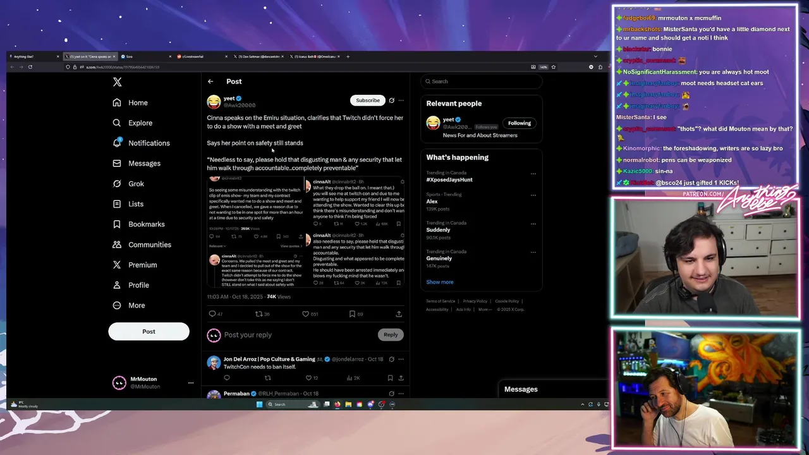
Task: Share Jon Del Arroz's reply
Action: point(401,378)
